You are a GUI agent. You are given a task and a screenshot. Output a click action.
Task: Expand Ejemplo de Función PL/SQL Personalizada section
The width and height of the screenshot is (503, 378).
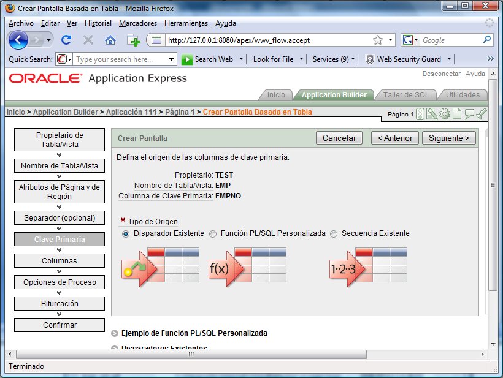tap(115, 333)
